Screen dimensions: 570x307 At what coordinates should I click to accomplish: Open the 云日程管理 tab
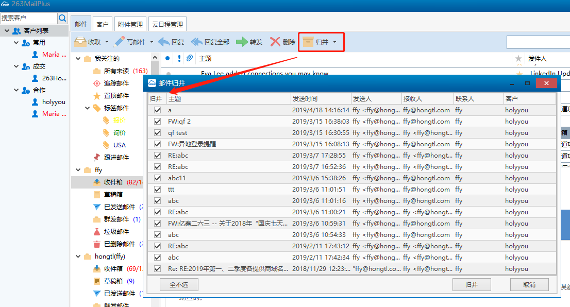pyautogui.click(x=167, y=24)
